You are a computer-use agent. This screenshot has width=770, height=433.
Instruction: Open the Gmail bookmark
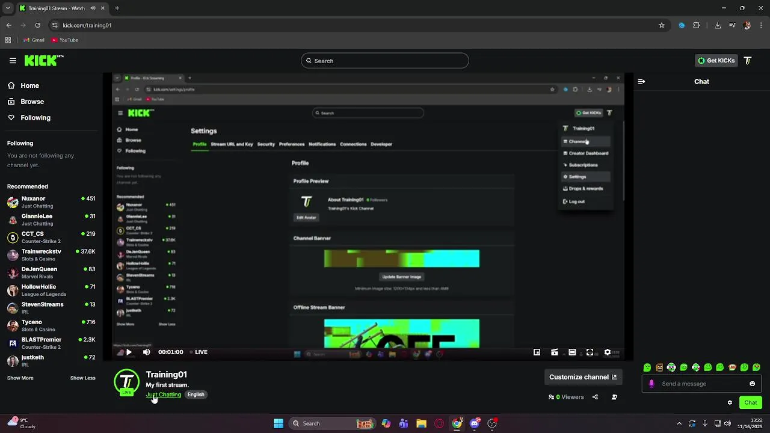34,40
